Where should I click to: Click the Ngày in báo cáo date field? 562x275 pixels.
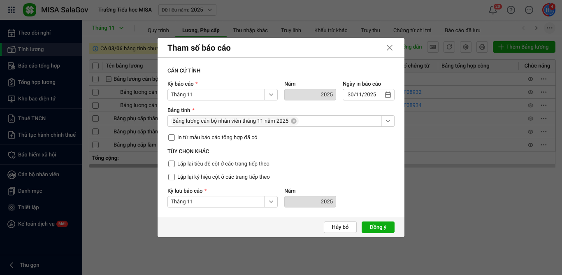(362, 95)
